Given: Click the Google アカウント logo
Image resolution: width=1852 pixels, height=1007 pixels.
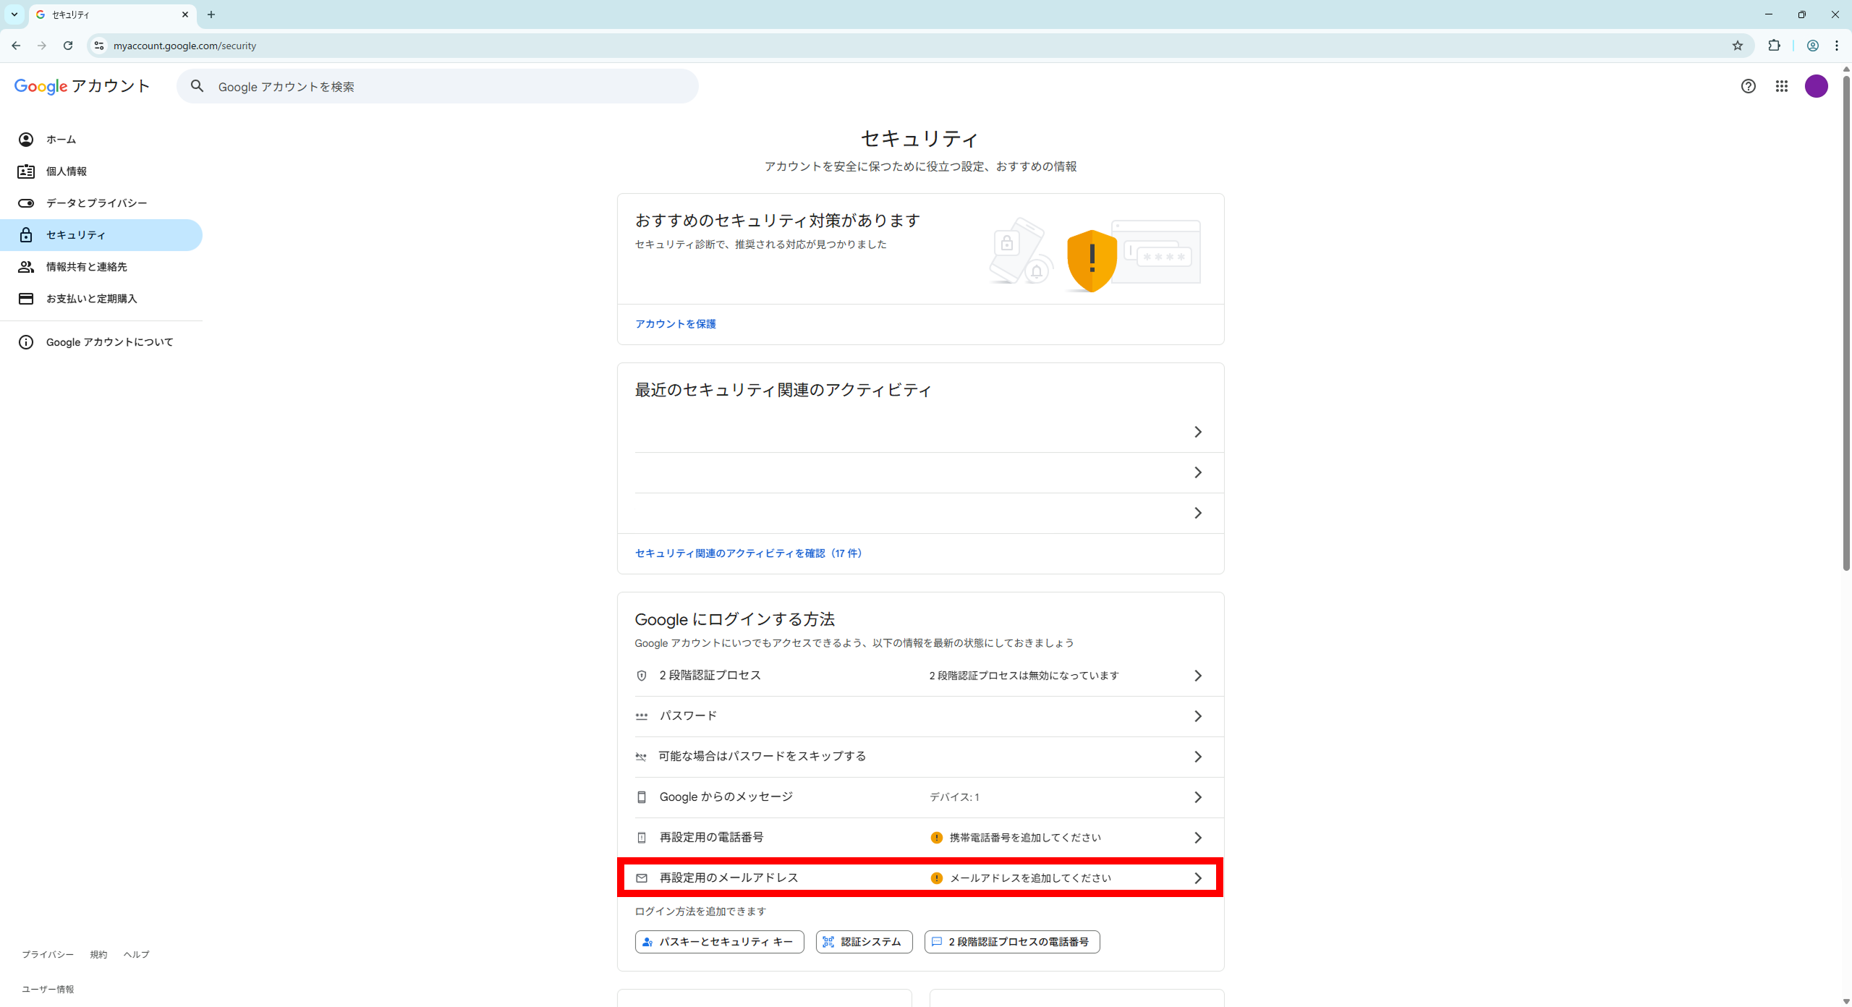Looking at the screenshot, I should point(82,86).
